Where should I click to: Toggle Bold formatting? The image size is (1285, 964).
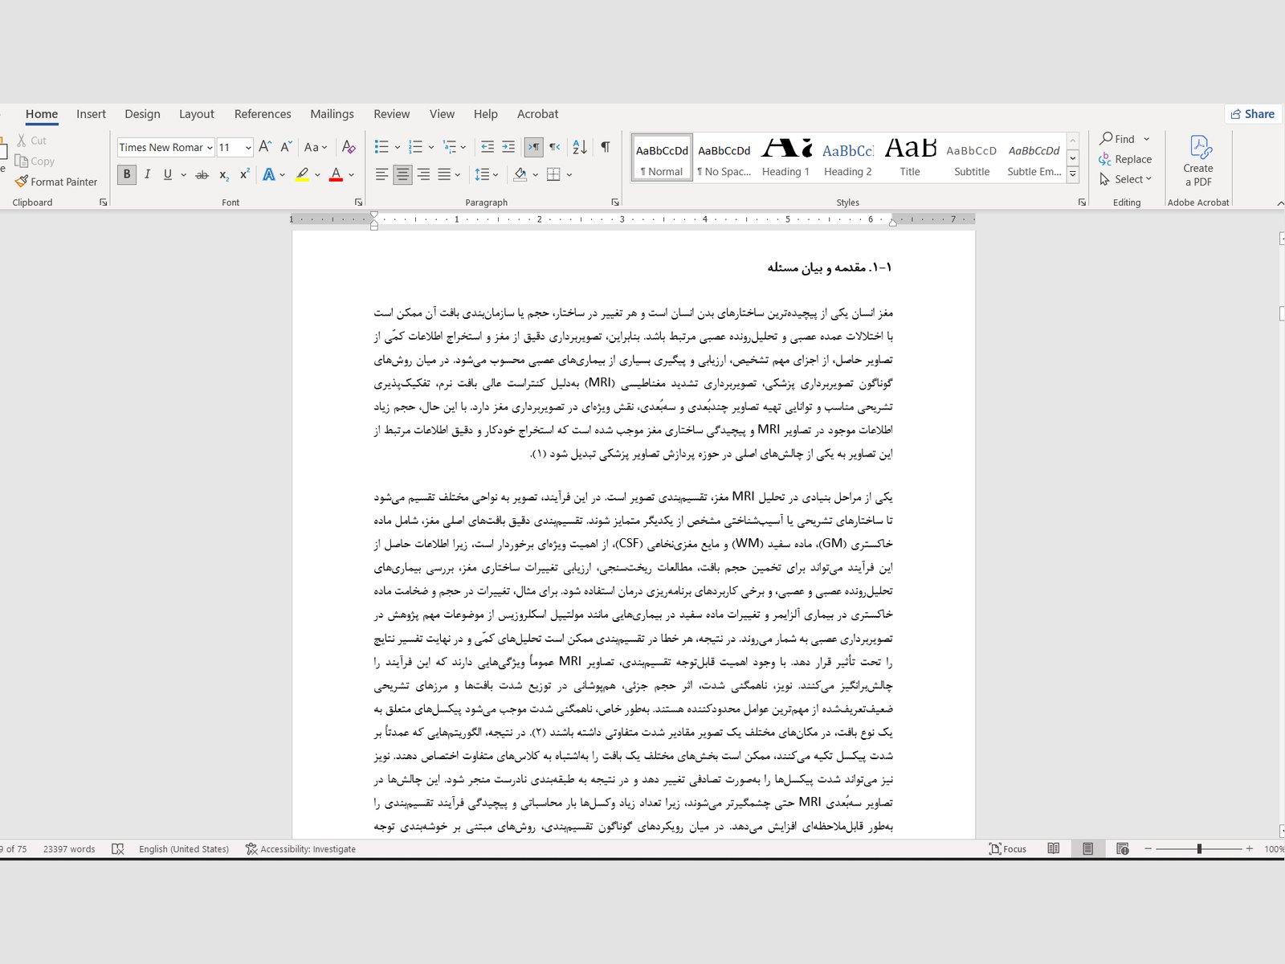pyautogui.click(x=127, y=174)
